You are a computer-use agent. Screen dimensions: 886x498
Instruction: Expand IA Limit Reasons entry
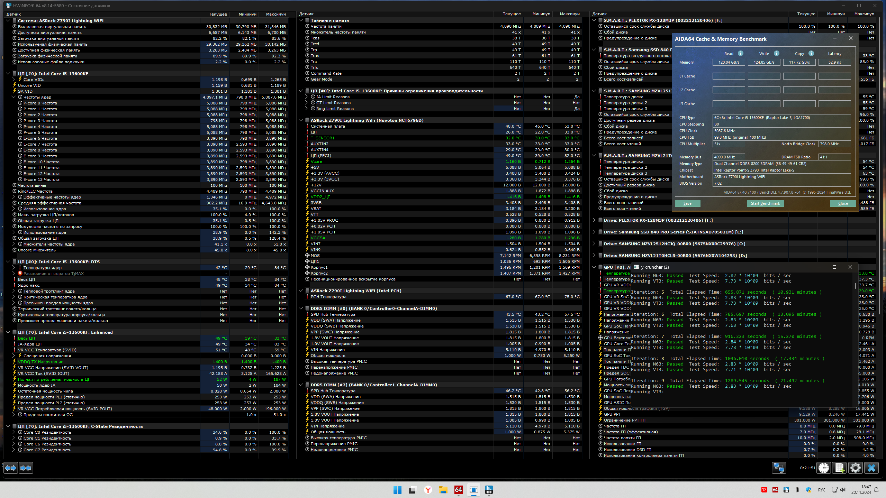(306, 97)
